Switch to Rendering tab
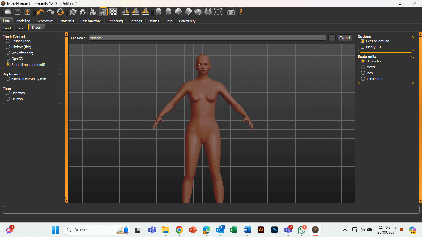The image size is (422, 237). (x=115, y=21)
